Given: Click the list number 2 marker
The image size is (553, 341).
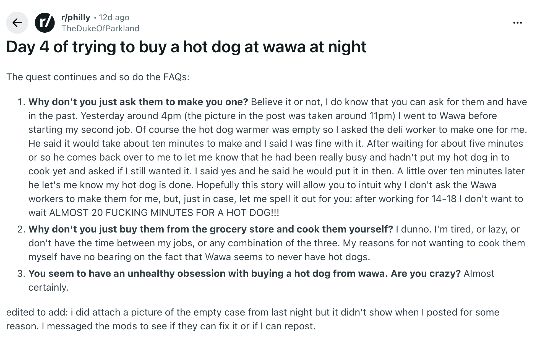Looking at the screenshot, I should tap(21, 229).
